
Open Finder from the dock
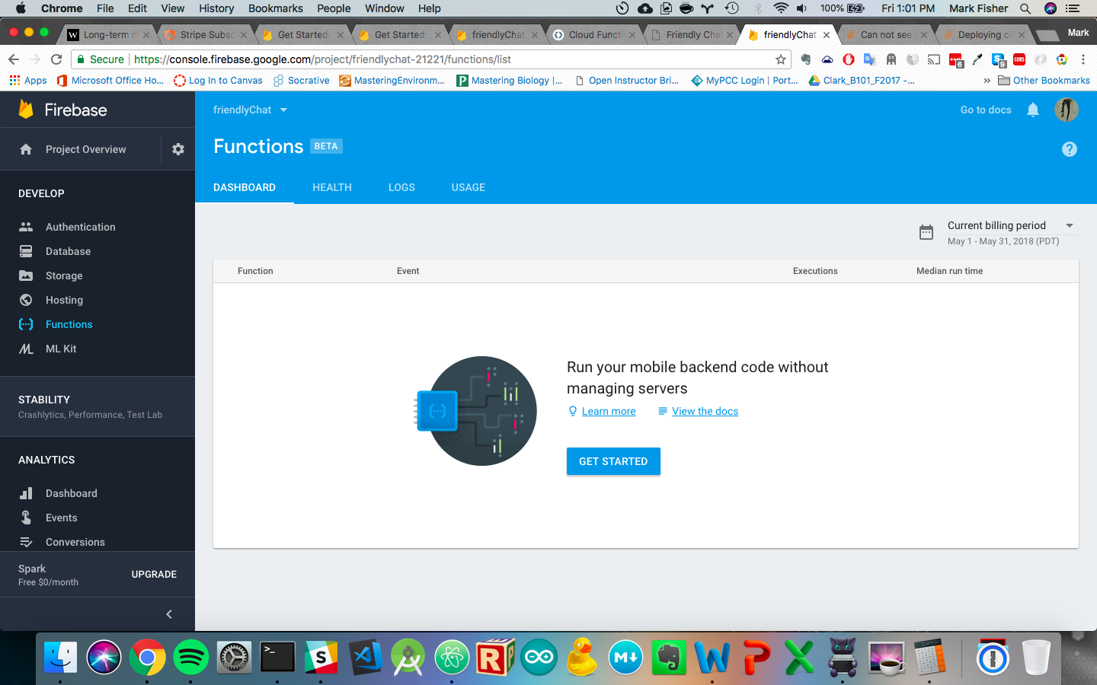coord(60,657)
